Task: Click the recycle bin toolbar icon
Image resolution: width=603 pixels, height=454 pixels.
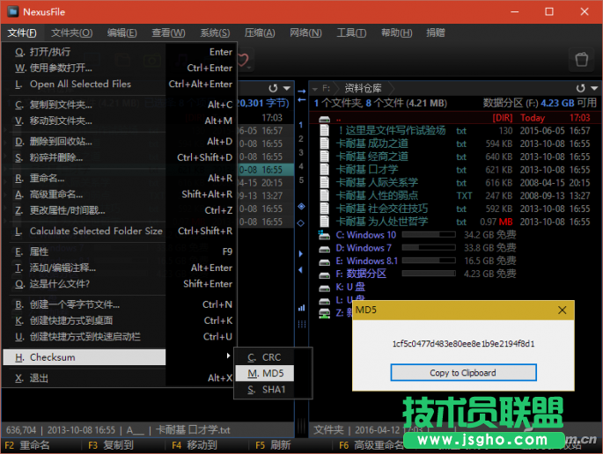Action: (x=581, y=60)
